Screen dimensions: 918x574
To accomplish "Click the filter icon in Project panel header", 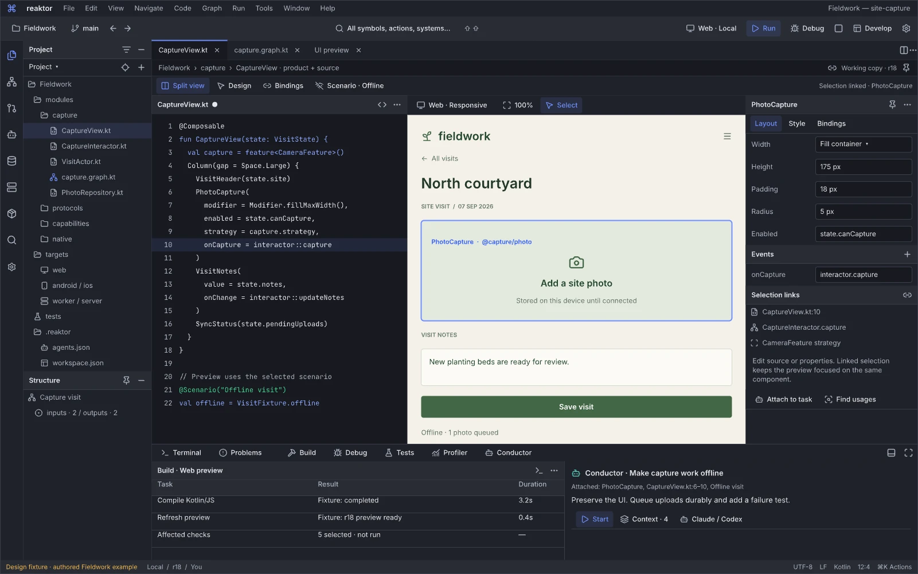I will [x=126, y=50].
